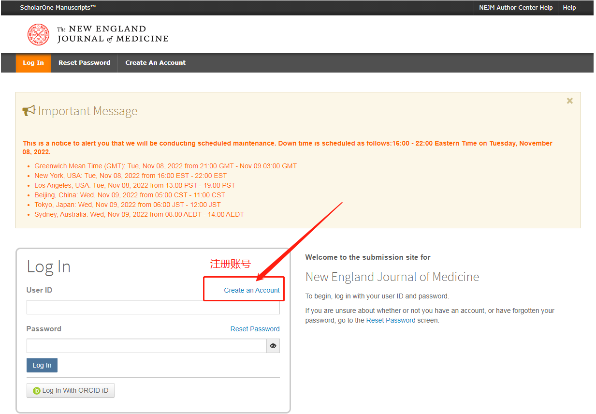Open the Log In tab

click(x=33, y=63)
